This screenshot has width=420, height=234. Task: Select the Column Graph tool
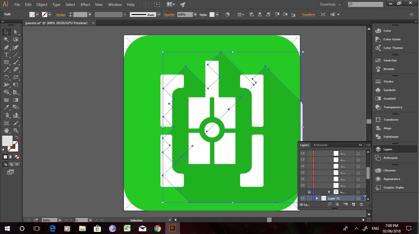pyautogui.click(x=16, y=115)
